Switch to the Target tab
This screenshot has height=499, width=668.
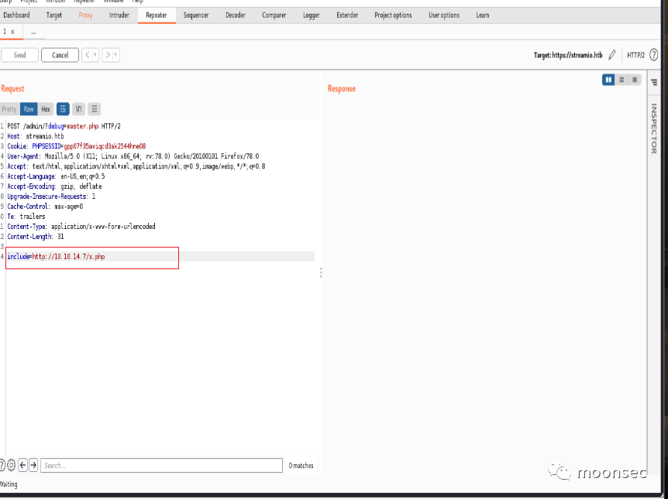54,15
